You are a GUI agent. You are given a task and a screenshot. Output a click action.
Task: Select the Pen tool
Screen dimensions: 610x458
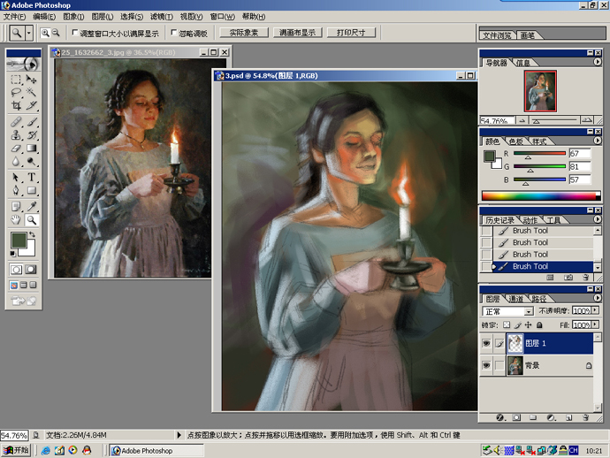[x=16, y=190]
